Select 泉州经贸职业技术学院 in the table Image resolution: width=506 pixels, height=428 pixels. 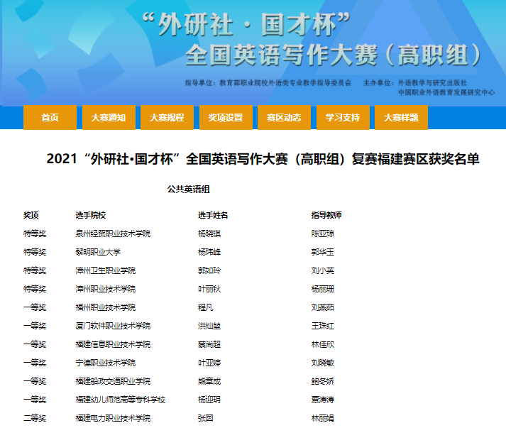pos(113,234)
